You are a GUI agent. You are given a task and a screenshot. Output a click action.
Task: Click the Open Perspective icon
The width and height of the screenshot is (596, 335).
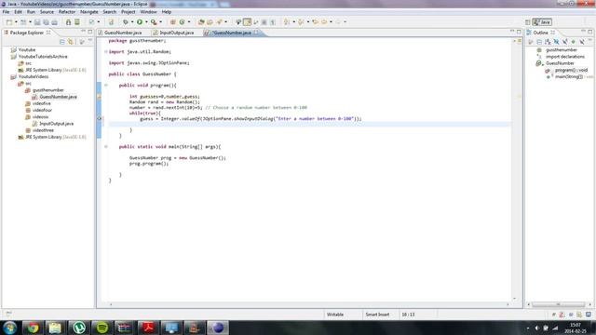click(528, 22)
